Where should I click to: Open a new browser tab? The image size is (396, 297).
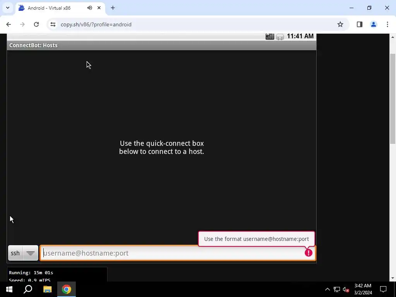113,8
